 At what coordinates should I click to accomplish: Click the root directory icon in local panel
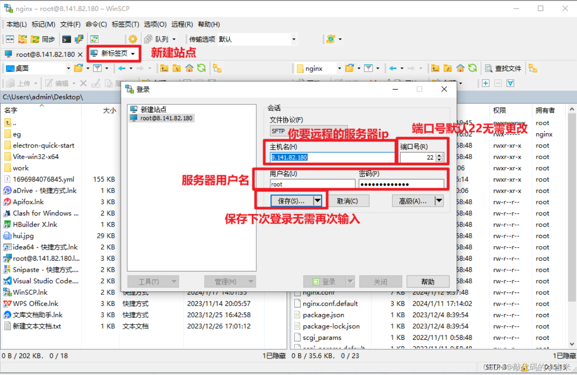(177, 68)
